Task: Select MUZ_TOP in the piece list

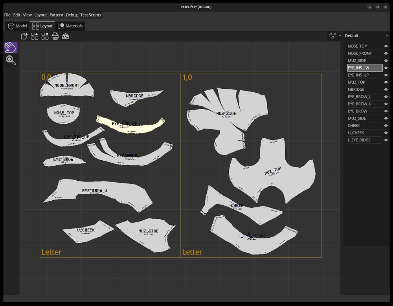Action: click(365, 82)
